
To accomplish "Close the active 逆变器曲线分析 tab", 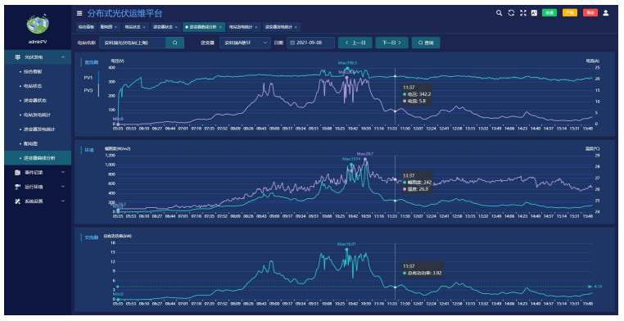I will (220, 27).
